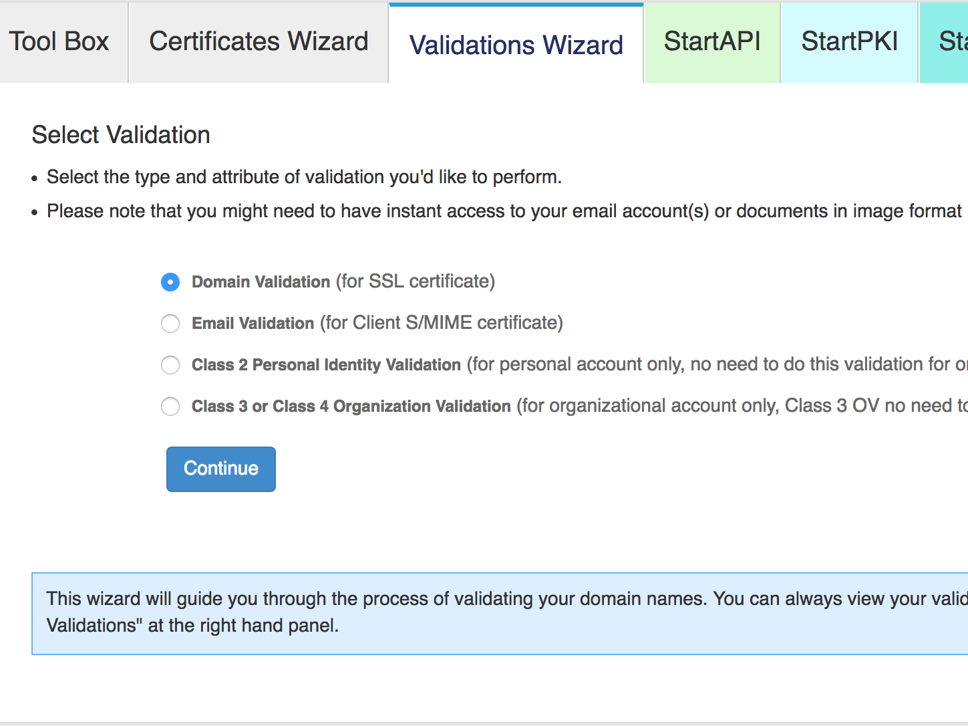
Task: Click the "Class 2 Personal Identity Validation" label
Action: click(x=326, y=365)
